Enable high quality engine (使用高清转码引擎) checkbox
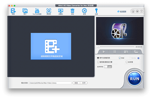152x99 pixels. pyautogui.click(x=98, y=62)
